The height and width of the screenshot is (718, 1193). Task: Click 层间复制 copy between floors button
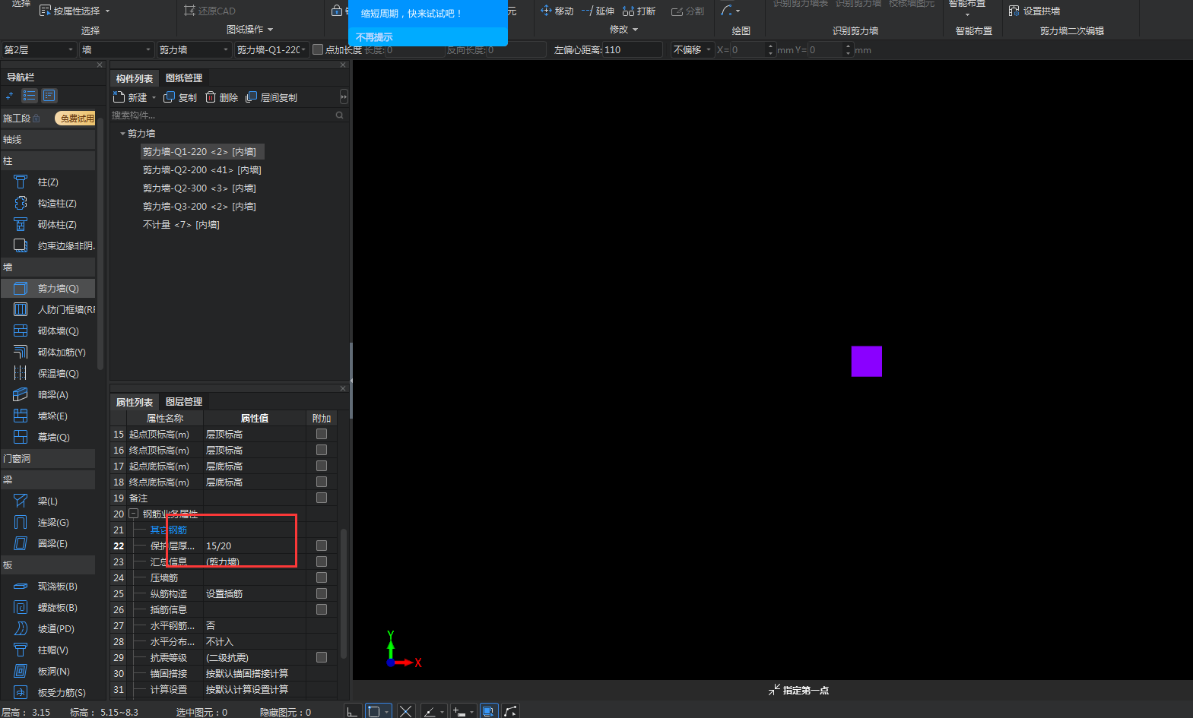271,97
